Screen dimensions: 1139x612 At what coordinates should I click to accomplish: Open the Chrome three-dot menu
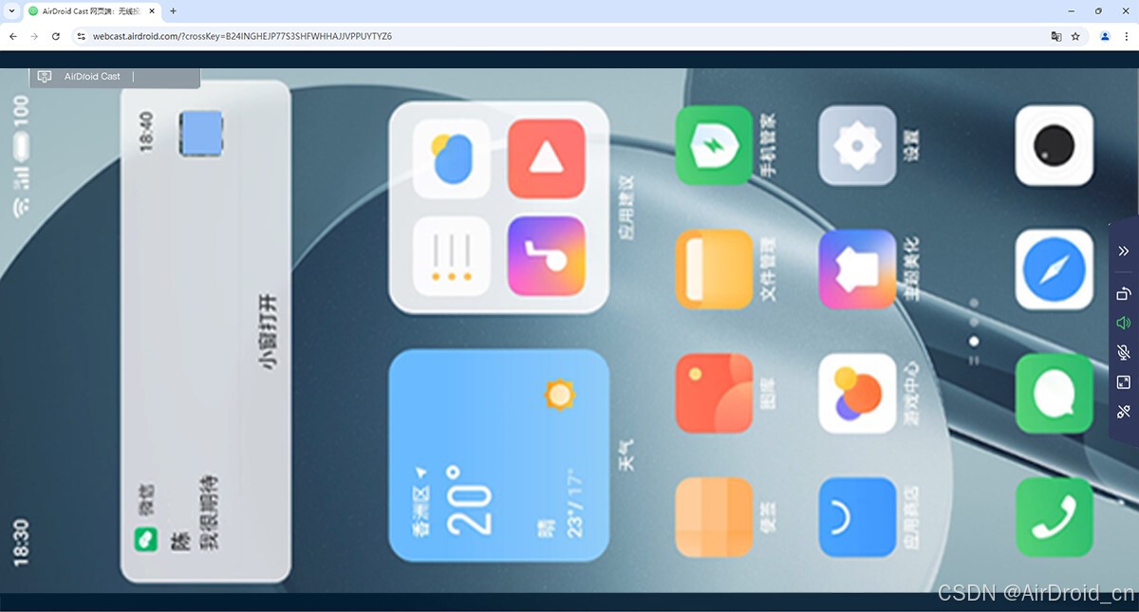point(1126,36)
